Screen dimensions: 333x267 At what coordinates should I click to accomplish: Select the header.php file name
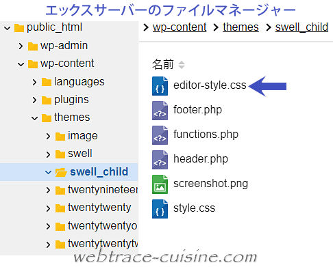[201, 159]
